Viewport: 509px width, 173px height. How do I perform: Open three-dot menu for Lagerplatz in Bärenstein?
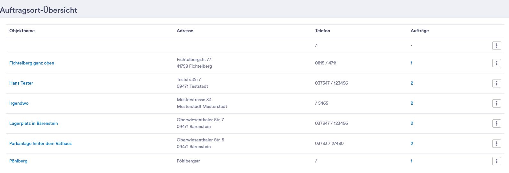coord(497,124)
